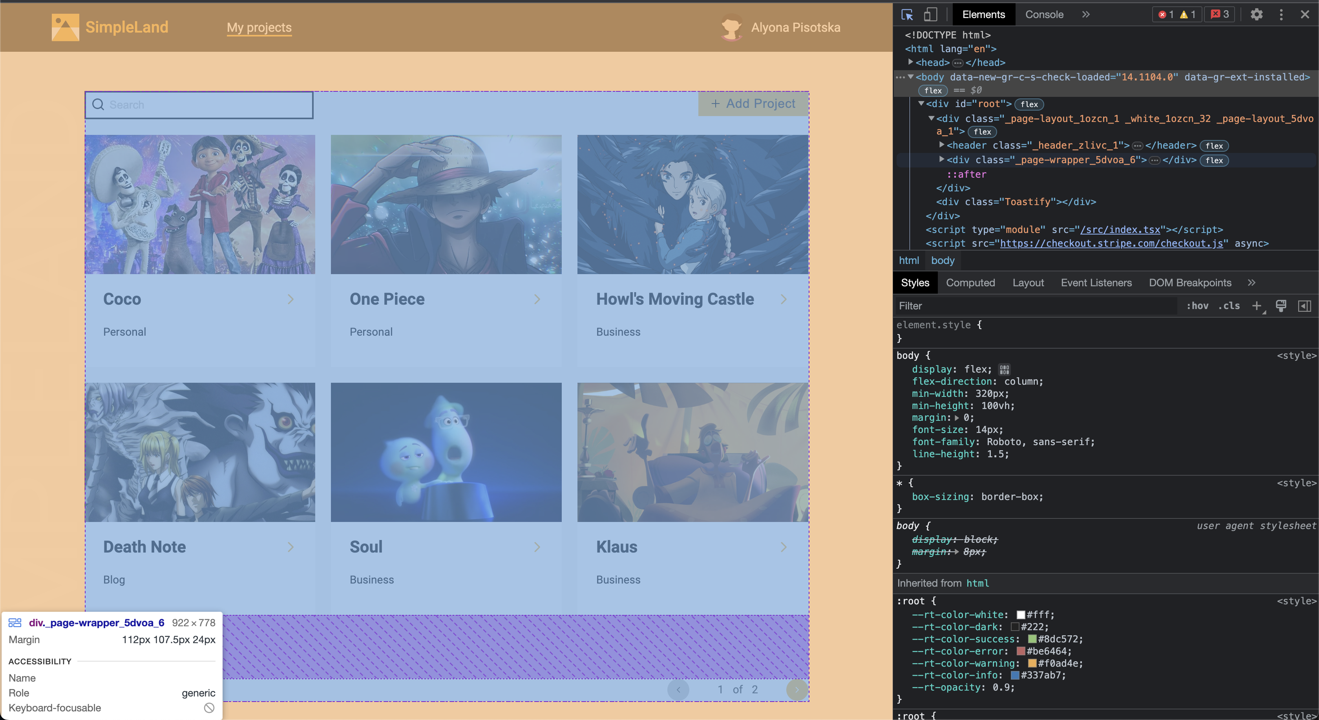Open DevTools settings gear
Screen dimensions: 1319x720
point(1256,15)
